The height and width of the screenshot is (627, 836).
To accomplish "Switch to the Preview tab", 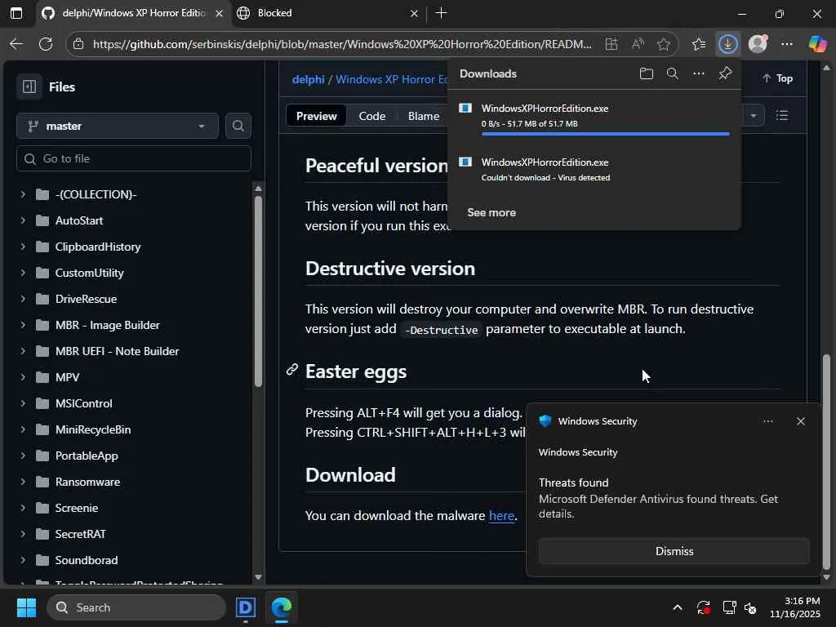I will (316, 116).
